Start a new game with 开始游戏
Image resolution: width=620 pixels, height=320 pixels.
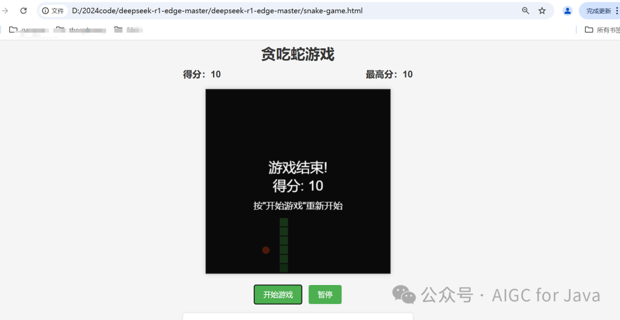278,295
